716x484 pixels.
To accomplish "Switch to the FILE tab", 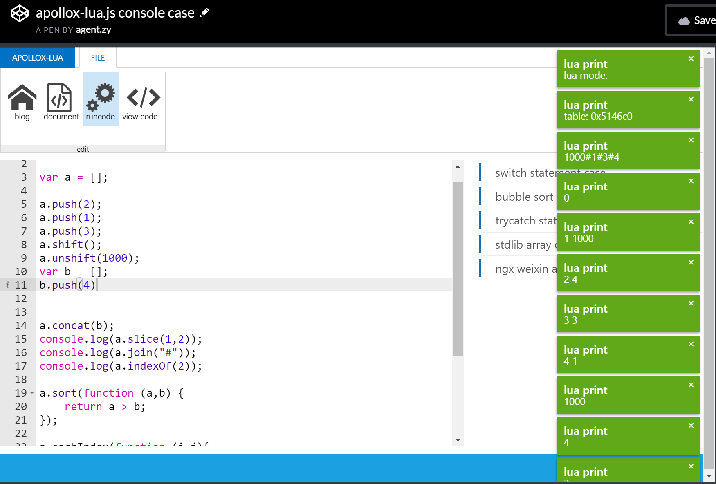I will pos(98,58).
